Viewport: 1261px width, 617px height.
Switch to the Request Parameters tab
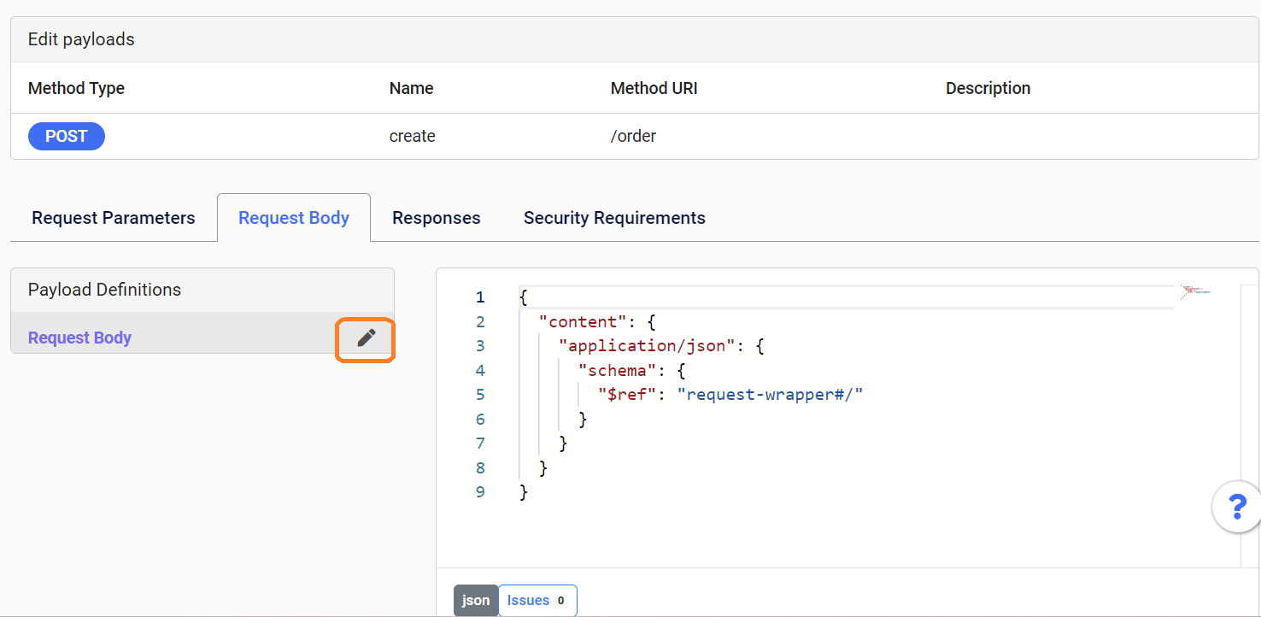tap(114, 218)
